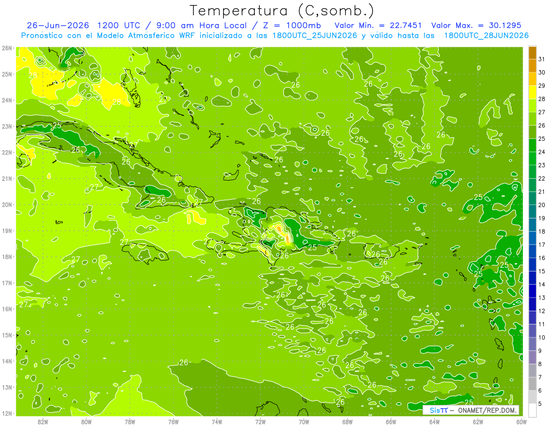Click the 68W longitude axis label

(x=347, y=422)
